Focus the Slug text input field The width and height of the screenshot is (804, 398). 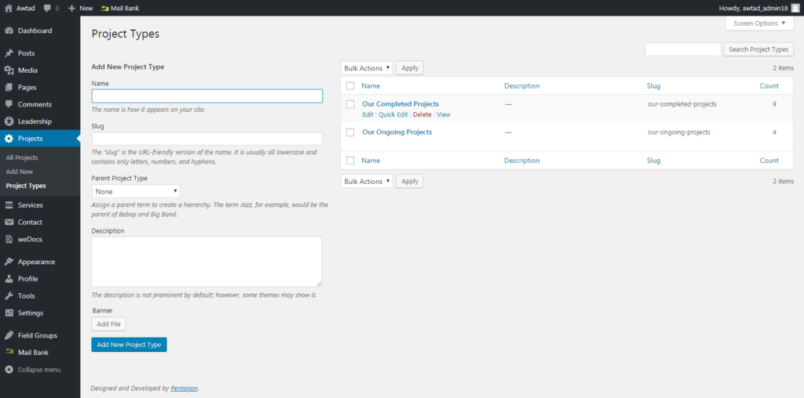tap(206, 139)
